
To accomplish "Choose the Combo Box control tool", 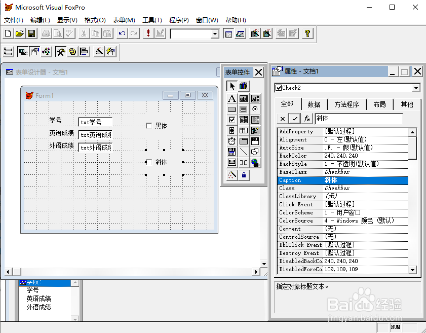I will pyautogui.click(x=244, y=120).
